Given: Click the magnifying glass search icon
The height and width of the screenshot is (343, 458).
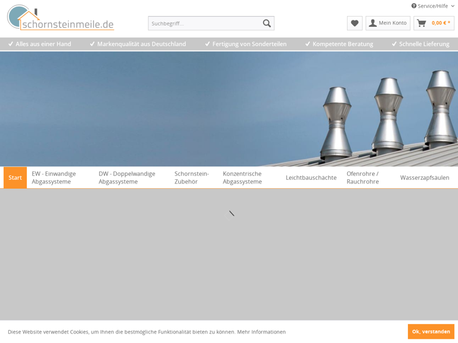Looking at the screenshot, I should (x=267, y=23).
